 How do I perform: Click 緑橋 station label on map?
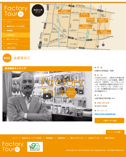point(71,6)
